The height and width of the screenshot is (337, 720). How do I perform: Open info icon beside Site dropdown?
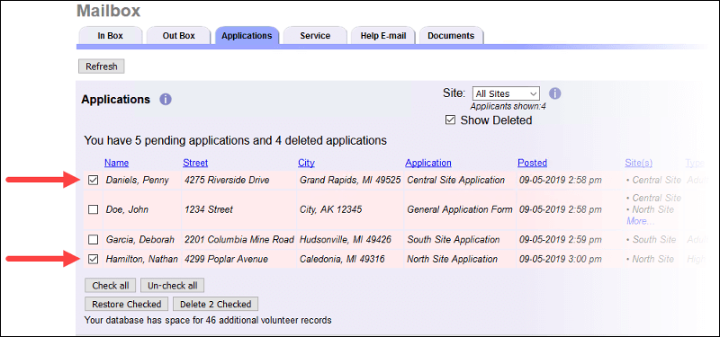coord(554,93)
